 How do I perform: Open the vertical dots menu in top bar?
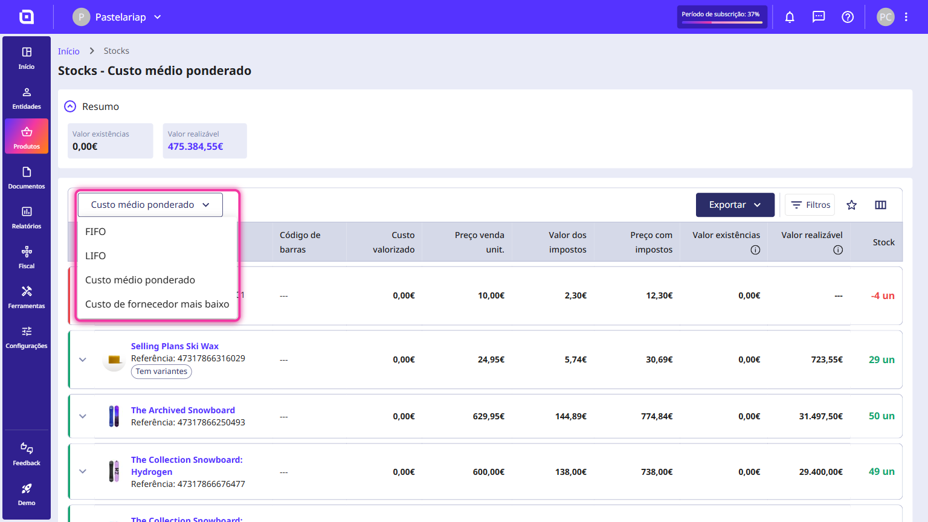point(906,17)
